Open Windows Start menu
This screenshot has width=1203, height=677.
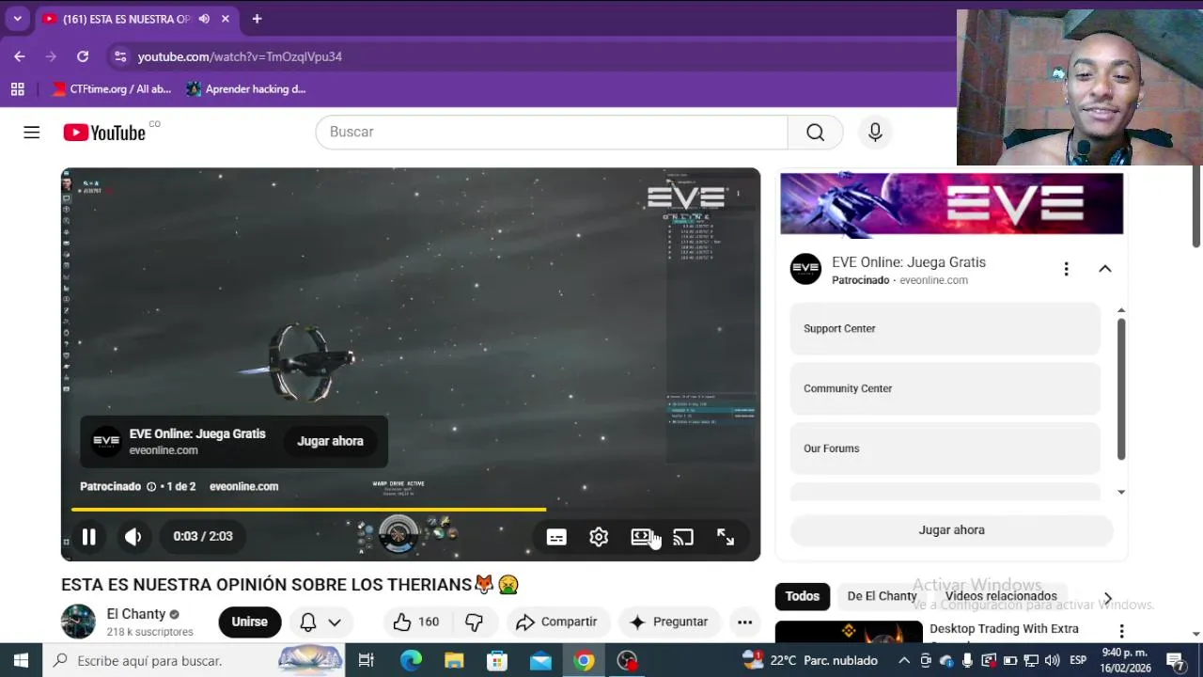[21, 661]
